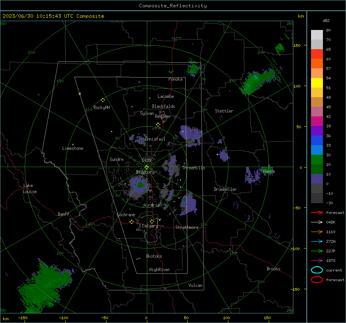The image size is (346, 323).
Task: Click the white plus marker near Drumheller echo
Action: click(x=217, y=154)
